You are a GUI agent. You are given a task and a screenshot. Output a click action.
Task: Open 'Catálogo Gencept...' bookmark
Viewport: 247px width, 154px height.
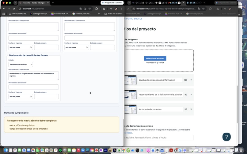coord(39,14)
